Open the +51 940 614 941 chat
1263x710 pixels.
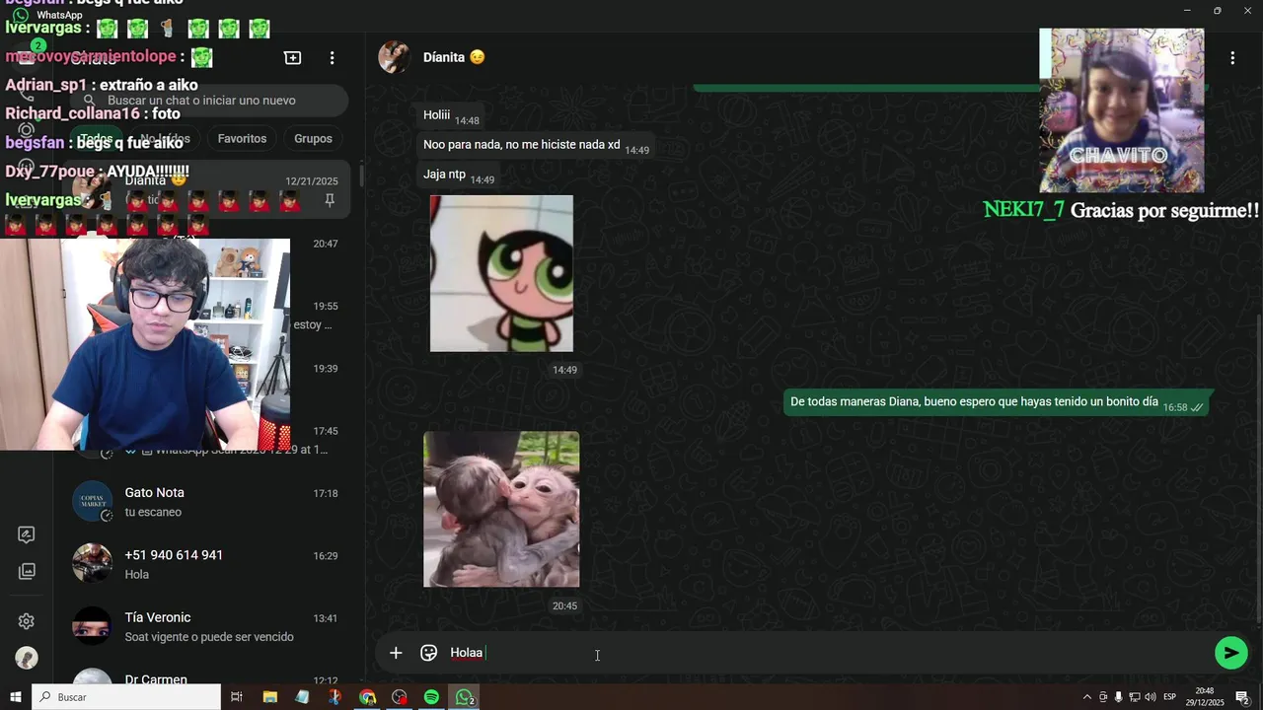click(x=207, y=564)
